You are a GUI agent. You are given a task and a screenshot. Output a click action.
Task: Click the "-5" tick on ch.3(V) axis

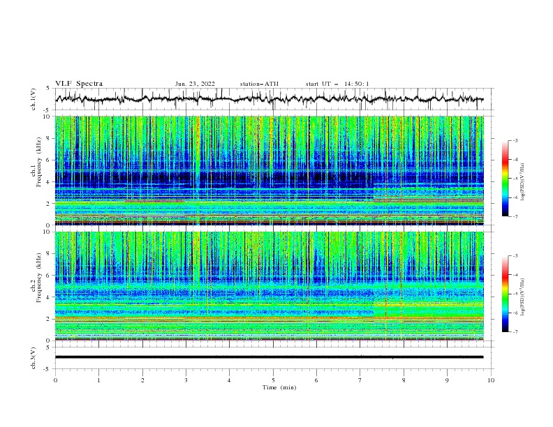pos(47,369)
